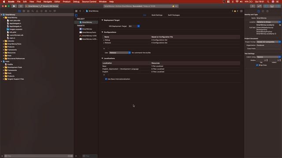Collapse the Deployment Target section
This screenshot has width=282, height=158.
(102, 20)
